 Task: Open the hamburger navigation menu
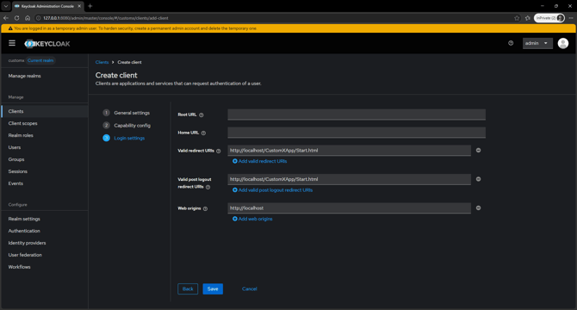coord(12,43)
